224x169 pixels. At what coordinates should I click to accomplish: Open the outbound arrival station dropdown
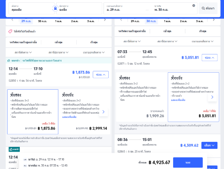click(58, 52)
